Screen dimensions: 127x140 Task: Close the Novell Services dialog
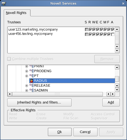pyautogui.click(x=123, y=3)
